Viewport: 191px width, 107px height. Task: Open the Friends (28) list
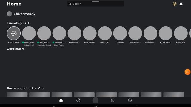18,23
